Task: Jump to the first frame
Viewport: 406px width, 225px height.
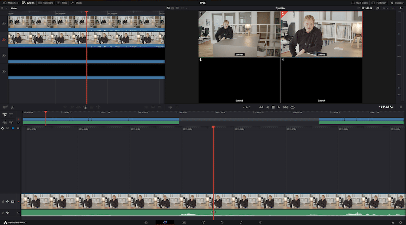Action: click(261, 107)
